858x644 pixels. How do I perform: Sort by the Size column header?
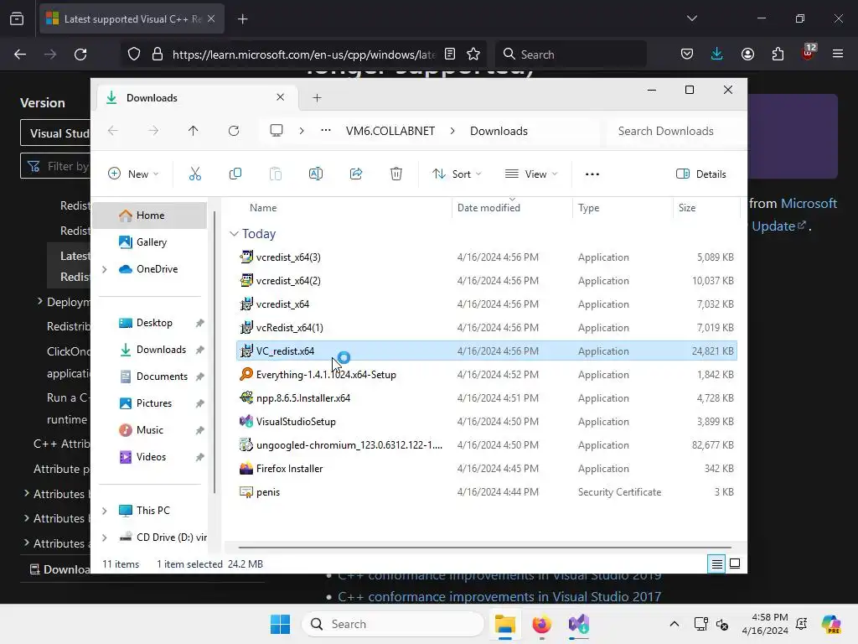point(687,208)
